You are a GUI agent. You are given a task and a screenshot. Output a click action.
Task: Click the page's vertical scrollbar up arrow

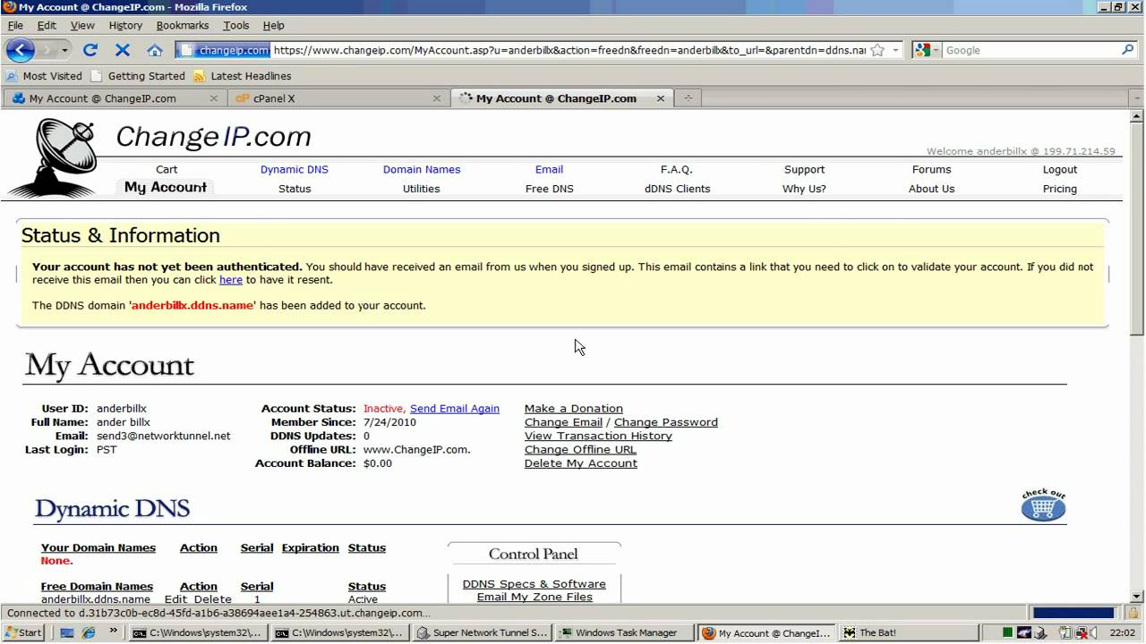pyautogui.click(x=1137, y=116)
